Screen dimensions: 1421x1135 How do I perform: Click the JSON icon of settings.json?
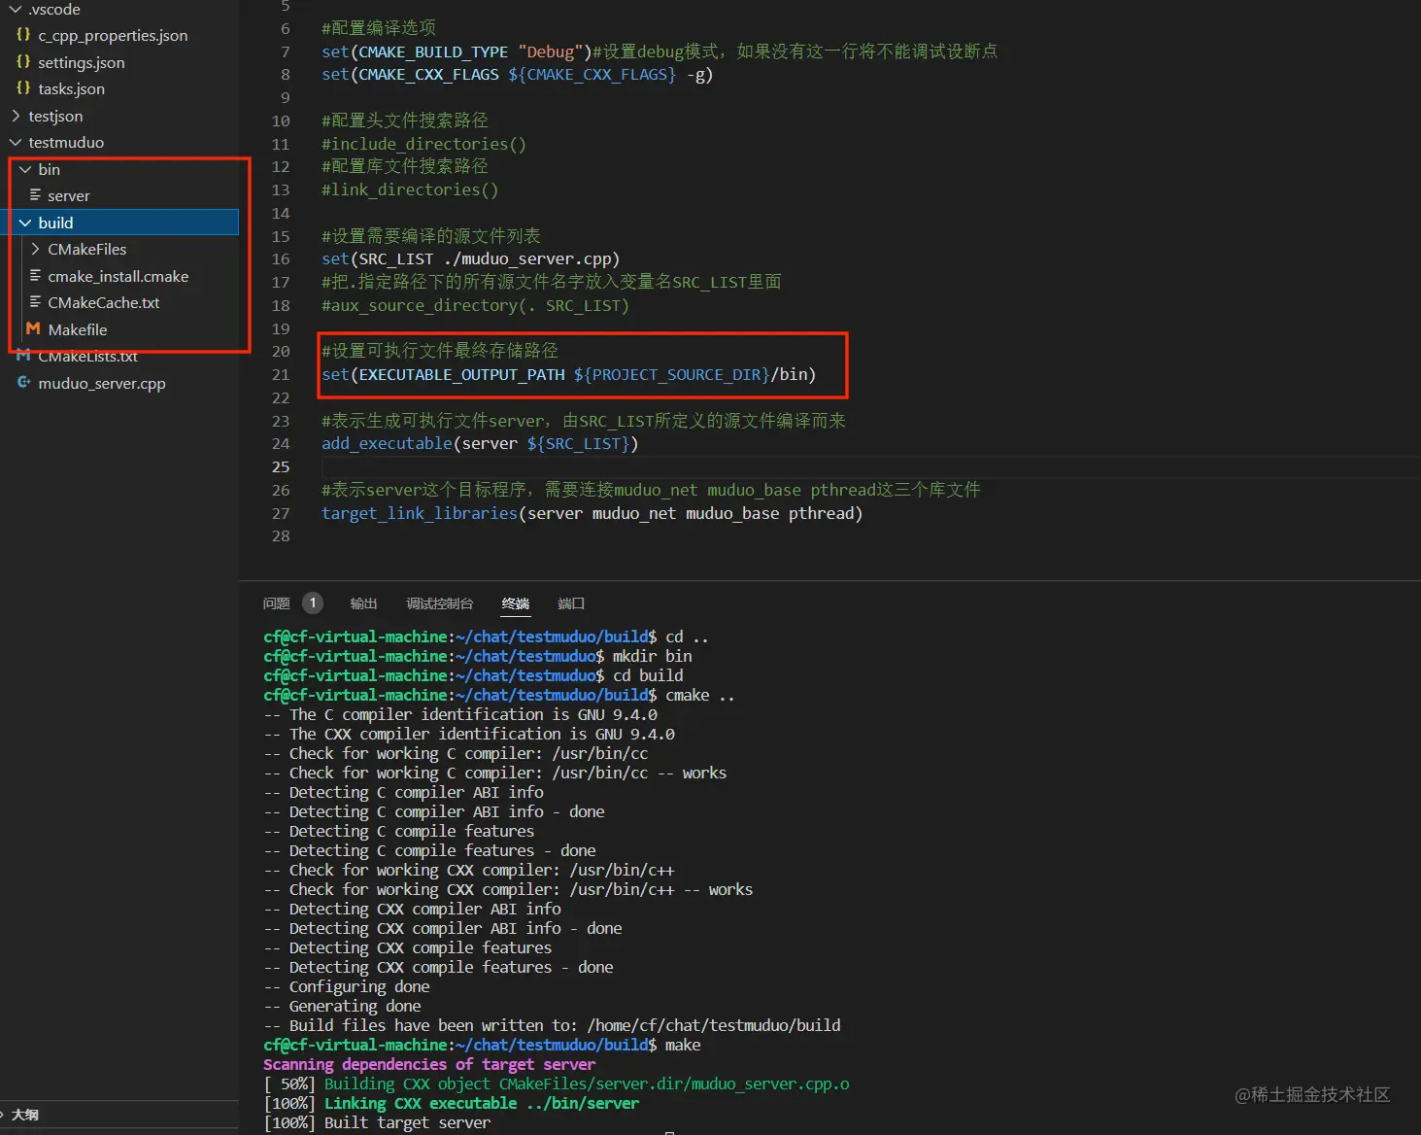coord(23,62)
